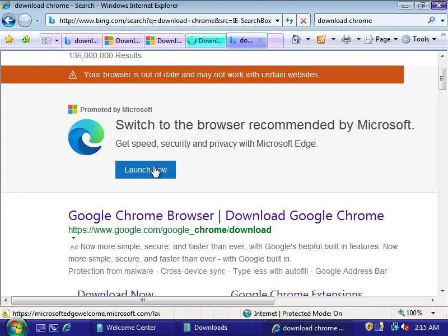Open the Tools menu

pyautogui.click(x=418, y=39)
